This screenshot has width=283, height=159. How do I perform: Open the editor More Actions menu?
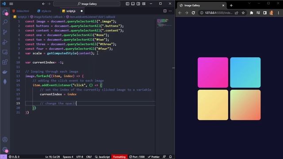tap(170, 11)
